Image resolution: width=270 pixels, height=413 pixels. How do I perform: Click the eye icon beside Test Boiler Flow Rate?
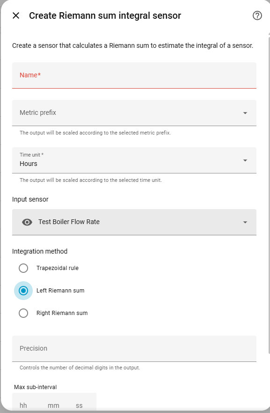27,222
